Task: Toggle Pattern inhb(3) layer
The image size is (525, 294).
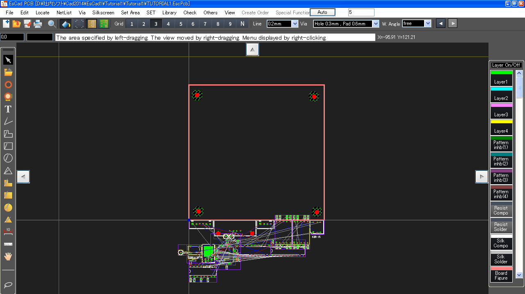Action: tap(501, 176)
